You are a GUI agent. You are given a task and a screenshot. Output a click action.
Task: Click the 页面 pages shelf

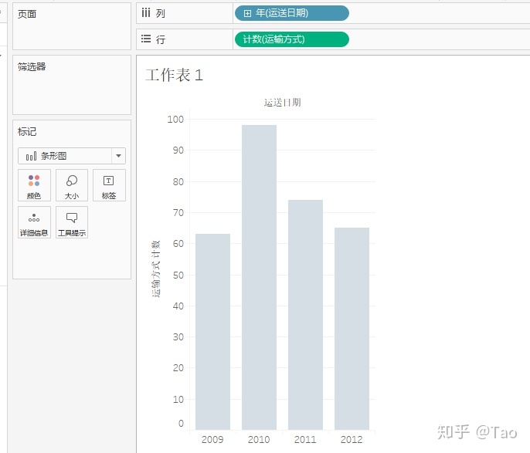pos(72,26)
